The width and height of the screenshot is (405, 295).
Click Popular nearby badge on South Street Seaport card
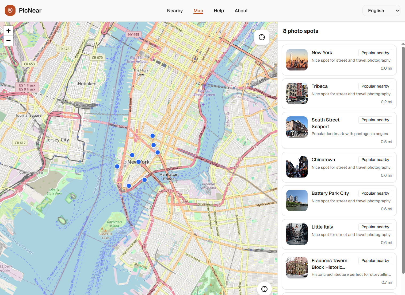tap(375, 120)
